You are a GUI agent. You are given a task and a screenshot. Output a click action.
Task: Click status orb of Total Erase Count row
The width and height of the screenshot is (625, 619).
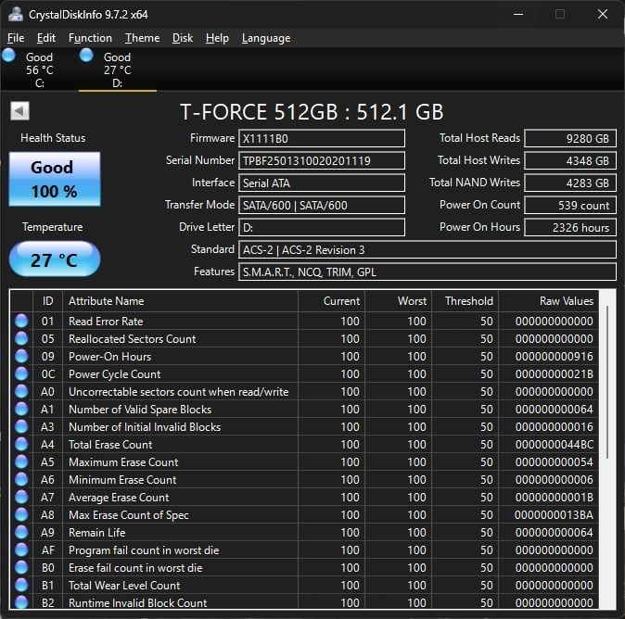tap(21, 444)
